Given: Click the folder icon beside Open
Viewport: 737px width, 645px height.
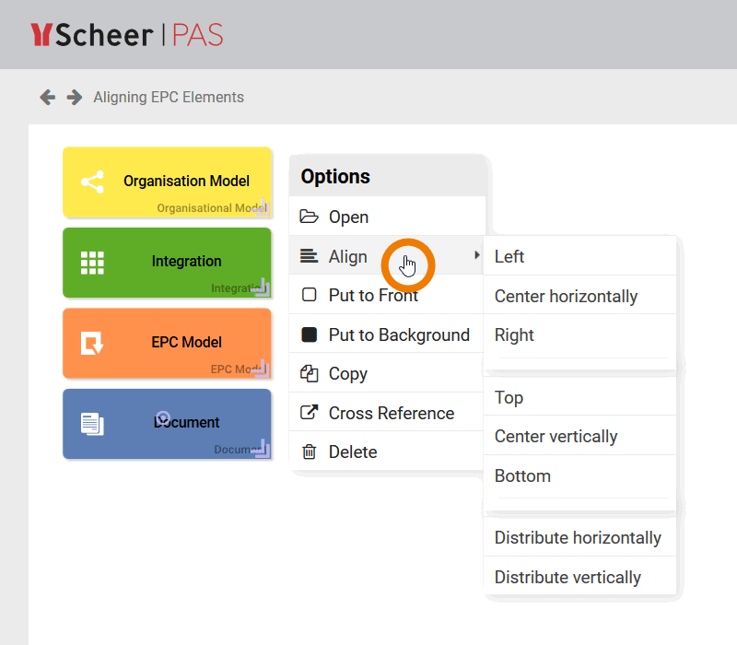Looking at the screenshot, I should (310, 217).
